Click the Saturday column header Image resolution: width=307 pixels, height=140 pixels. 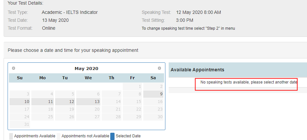click(x=153, y=78)
